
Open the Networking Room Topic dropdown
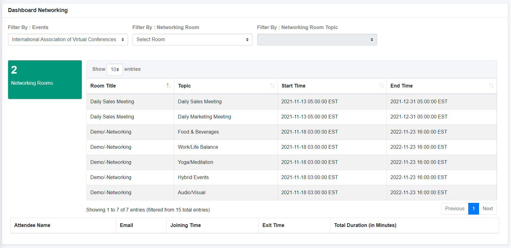click(317, 40)
